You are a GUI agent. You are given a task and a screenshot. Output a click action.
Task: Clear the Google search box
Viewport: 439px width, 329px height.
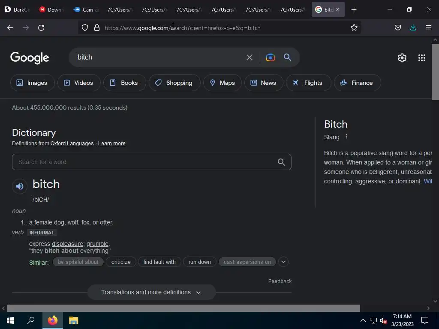click(250, 58)
